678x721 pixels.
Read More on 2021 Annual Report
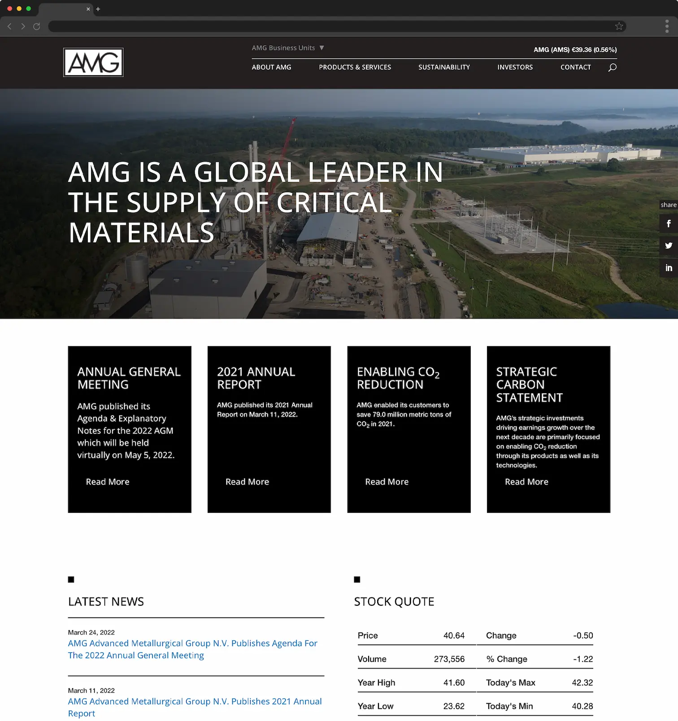(247, 482)
